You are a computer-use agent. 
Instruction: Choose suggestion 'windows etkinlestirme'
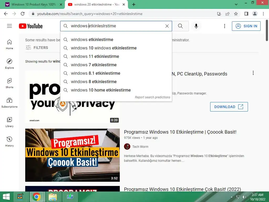[116, 40]
